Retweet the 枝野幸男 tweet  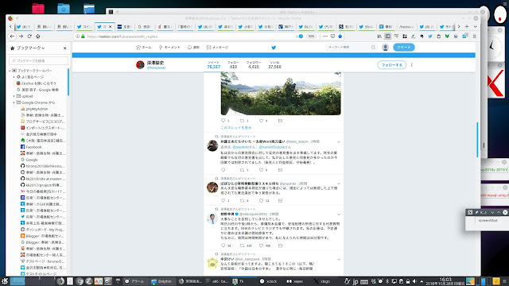coord(242,245)
